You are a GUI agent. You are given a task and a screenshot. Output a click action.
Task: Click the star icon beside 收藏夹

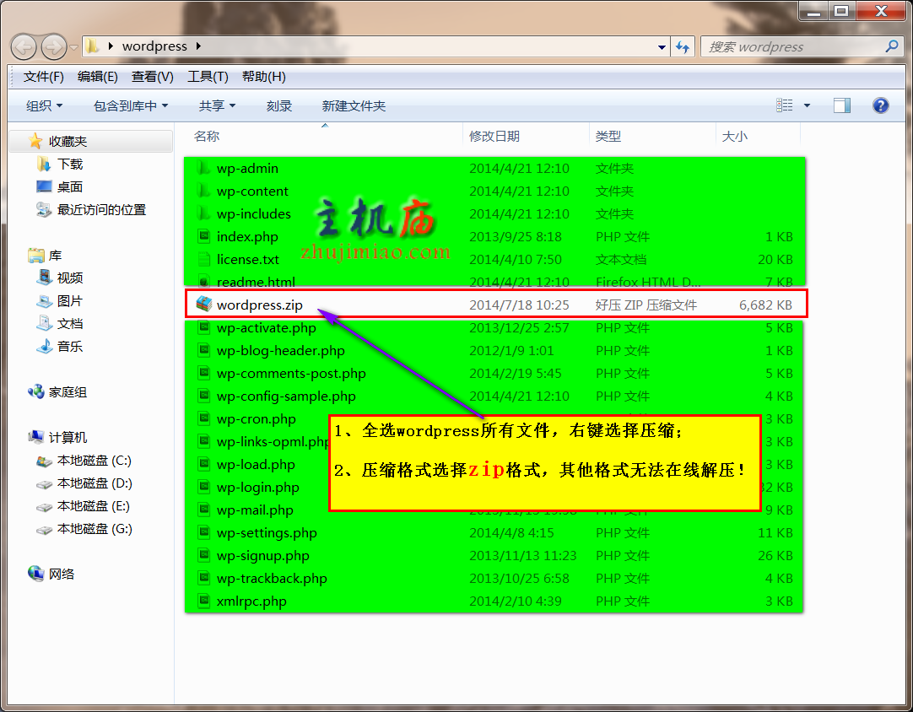pyautogui.click(x=35, y=141)
